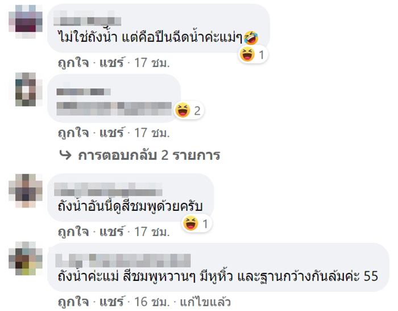
Task: Click ถูกใจ on the last comment
Action: (x=73, y=301)
